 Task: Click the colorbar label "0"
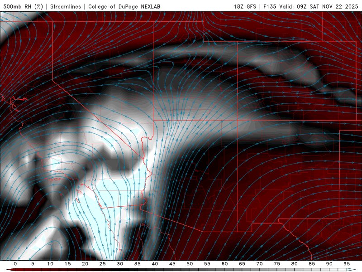[15, 264]
